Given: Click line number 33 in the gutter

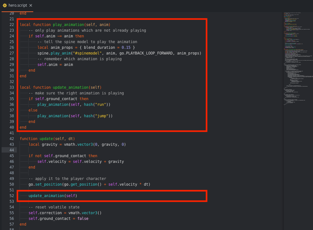Looking at the screenshot, I should pos(11,87).
